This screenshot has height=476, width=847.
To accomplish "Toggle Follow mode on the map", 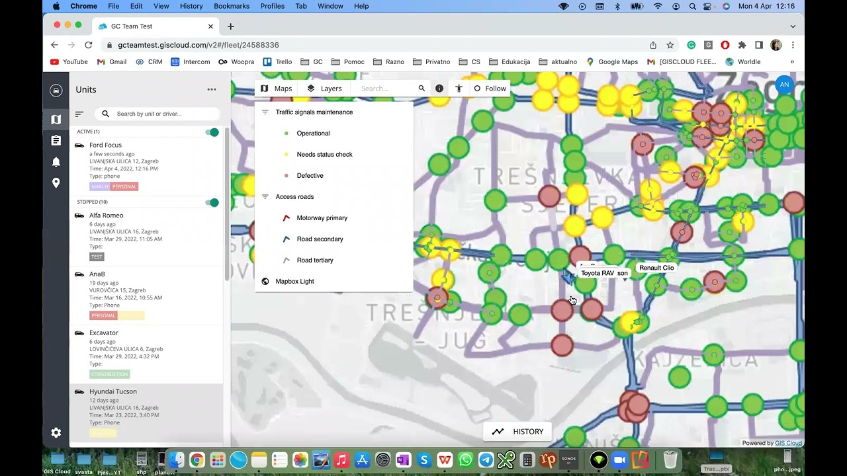I will click(x=489, y=89).
